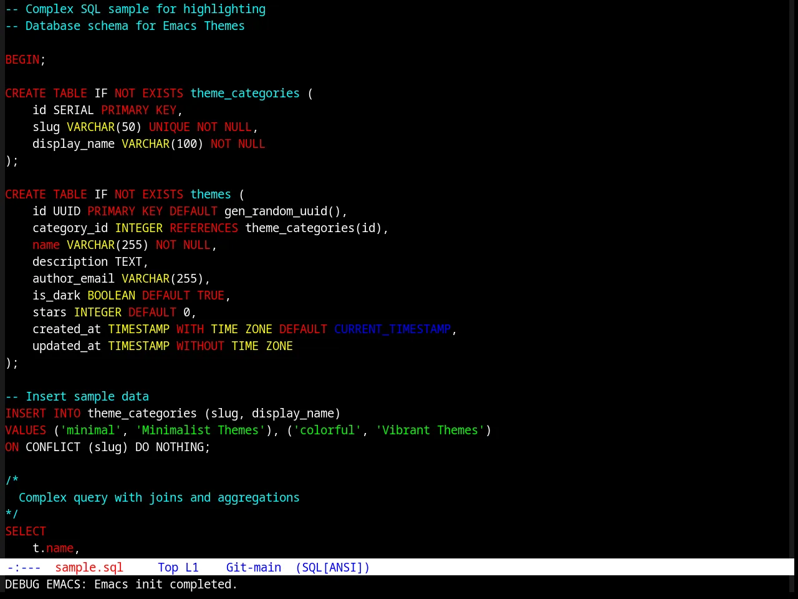Click VARCHAR(50) on the slug line

point(104,127)
